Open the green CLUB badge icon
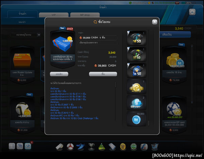This screenshot has width=204, height=159. (x=134, y=147)
